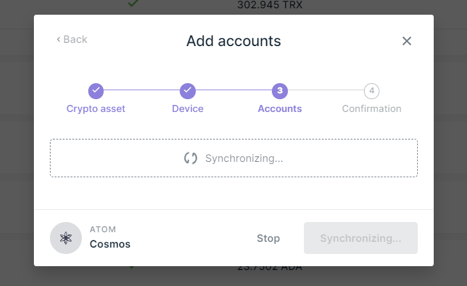467x286 pixels.
Task: Close the Add accounts dialog
Action: [x=407, y=41]
